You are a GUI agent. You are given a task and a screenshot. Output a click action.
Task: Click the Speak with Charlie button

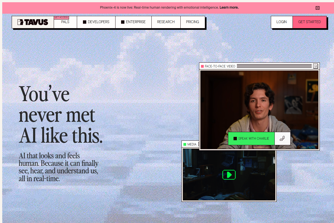pos(251,139)
